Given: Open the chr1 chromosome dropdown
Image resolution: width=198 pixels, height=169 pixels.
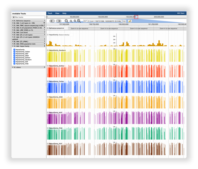Looking at the screenshot, I should [87, 21].
